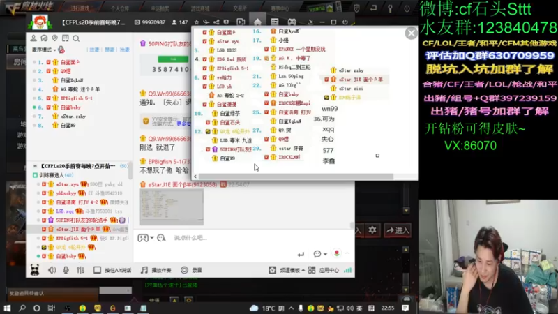Toggle the microphone icon in bottom bar
The height and width of the screenshot is (314, 558).
pyautogui.click(x=66, y=270)
